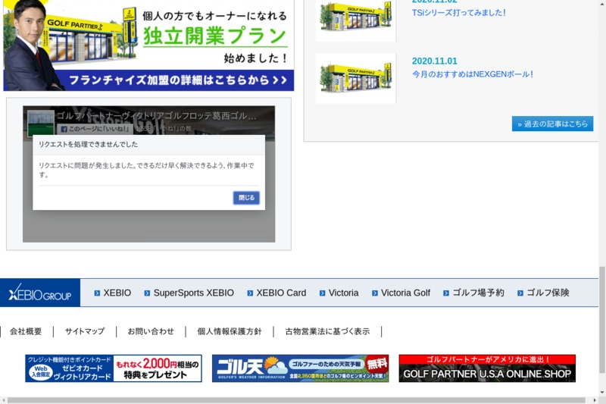Image resolution: width=606 pixels, height=404 pixels.
Task: Open the XEBIO link in group bar
Action: pyautogui.click(x=117, y=293)
